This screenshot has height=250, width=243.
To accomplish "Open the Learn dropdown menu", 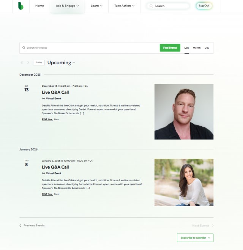I will tap(96, 6).
